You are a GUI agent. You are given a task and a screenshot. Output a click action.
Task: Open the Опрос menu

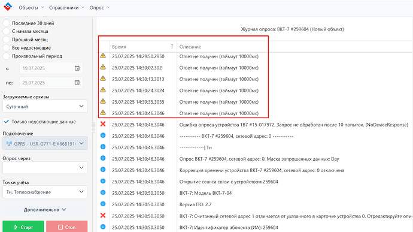(x=99, y=8)
